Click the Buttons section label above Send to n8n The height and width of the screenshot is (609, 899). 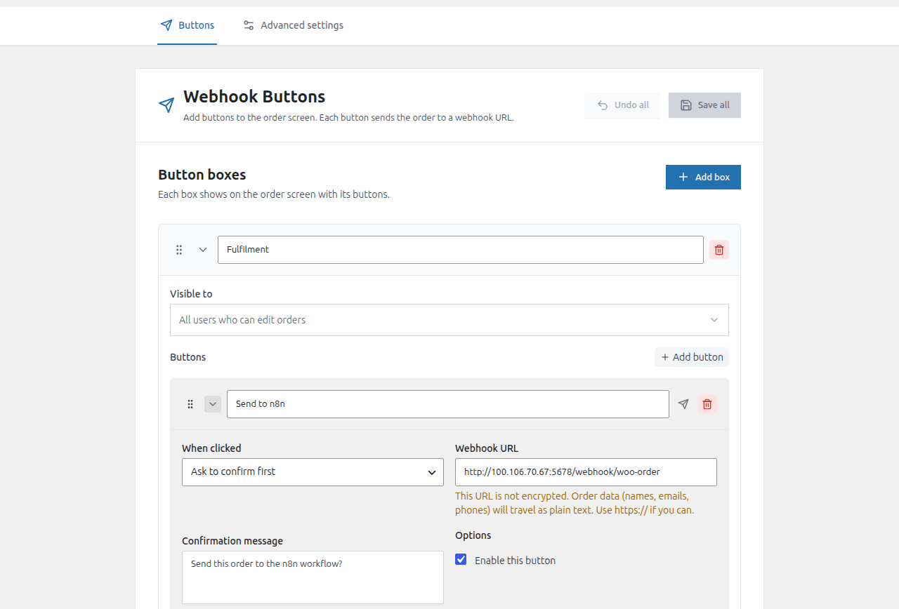click(188, 357)
